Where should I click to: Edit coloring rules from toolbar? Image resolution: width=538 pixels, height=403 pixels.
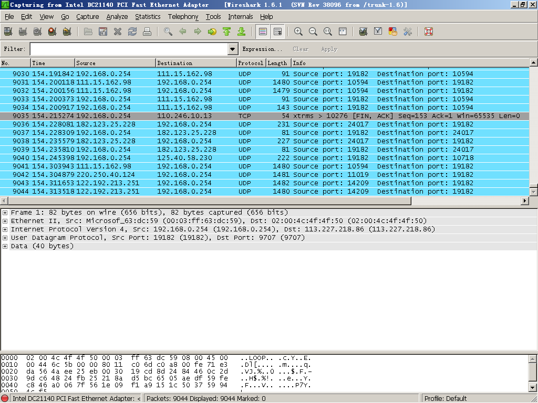tap(393, 31)
